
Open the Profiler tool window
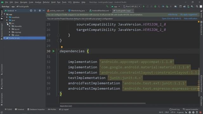click(x=52, y=110)
